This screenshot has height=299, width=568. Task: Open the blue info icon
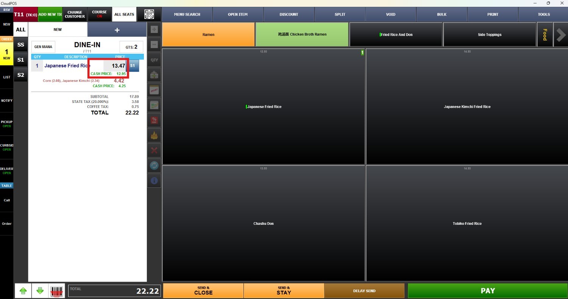(154, 181)
